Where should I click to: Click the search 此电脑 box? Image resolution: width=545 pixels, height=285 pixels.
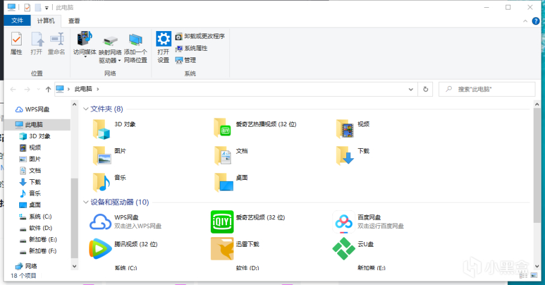coord(486,90)
